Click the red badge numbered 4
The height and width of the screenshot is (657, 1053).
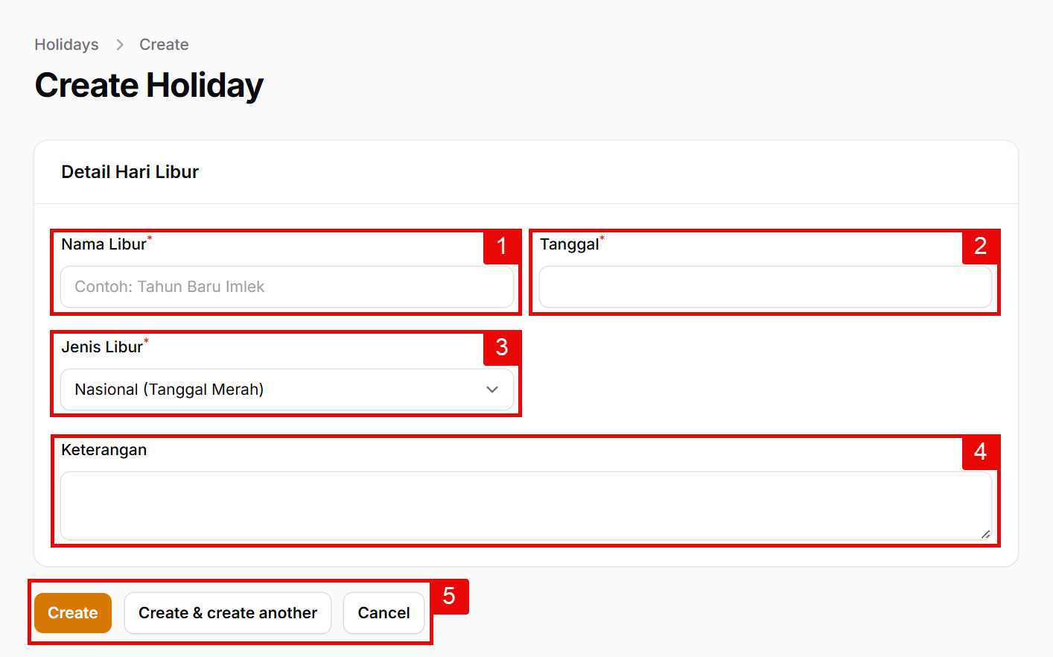[980, 451]
